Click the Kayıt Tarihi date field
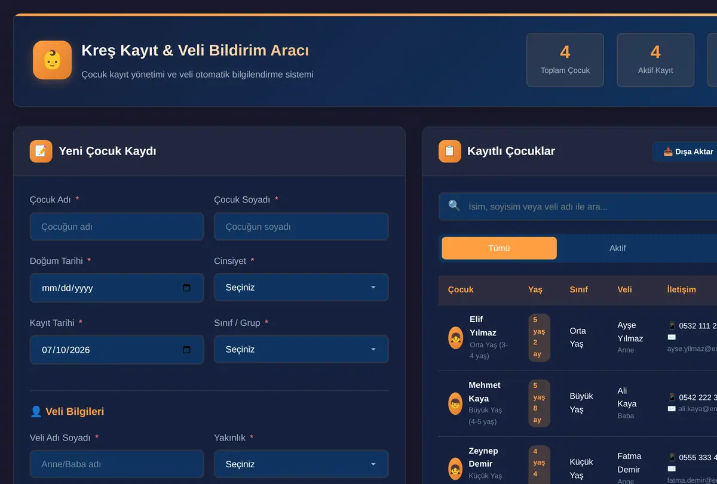Viewport: 717px width, 484px height. [117, 350]
